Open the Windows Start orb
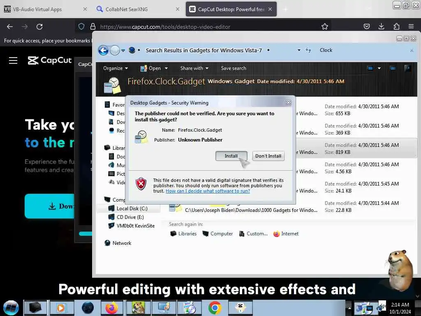This screenshot has width=421, height=316. coord(11,308)
